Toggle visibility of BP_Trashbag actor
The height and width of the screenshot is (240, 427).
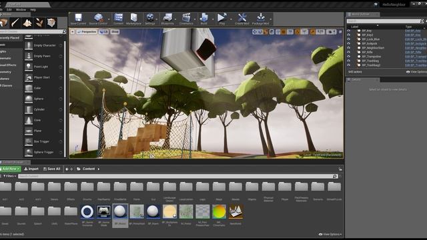348,61
